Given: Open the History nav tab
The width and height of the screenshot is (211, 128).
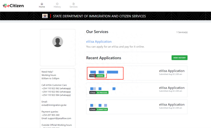Looking at the screenshot, I should [57, 5].
